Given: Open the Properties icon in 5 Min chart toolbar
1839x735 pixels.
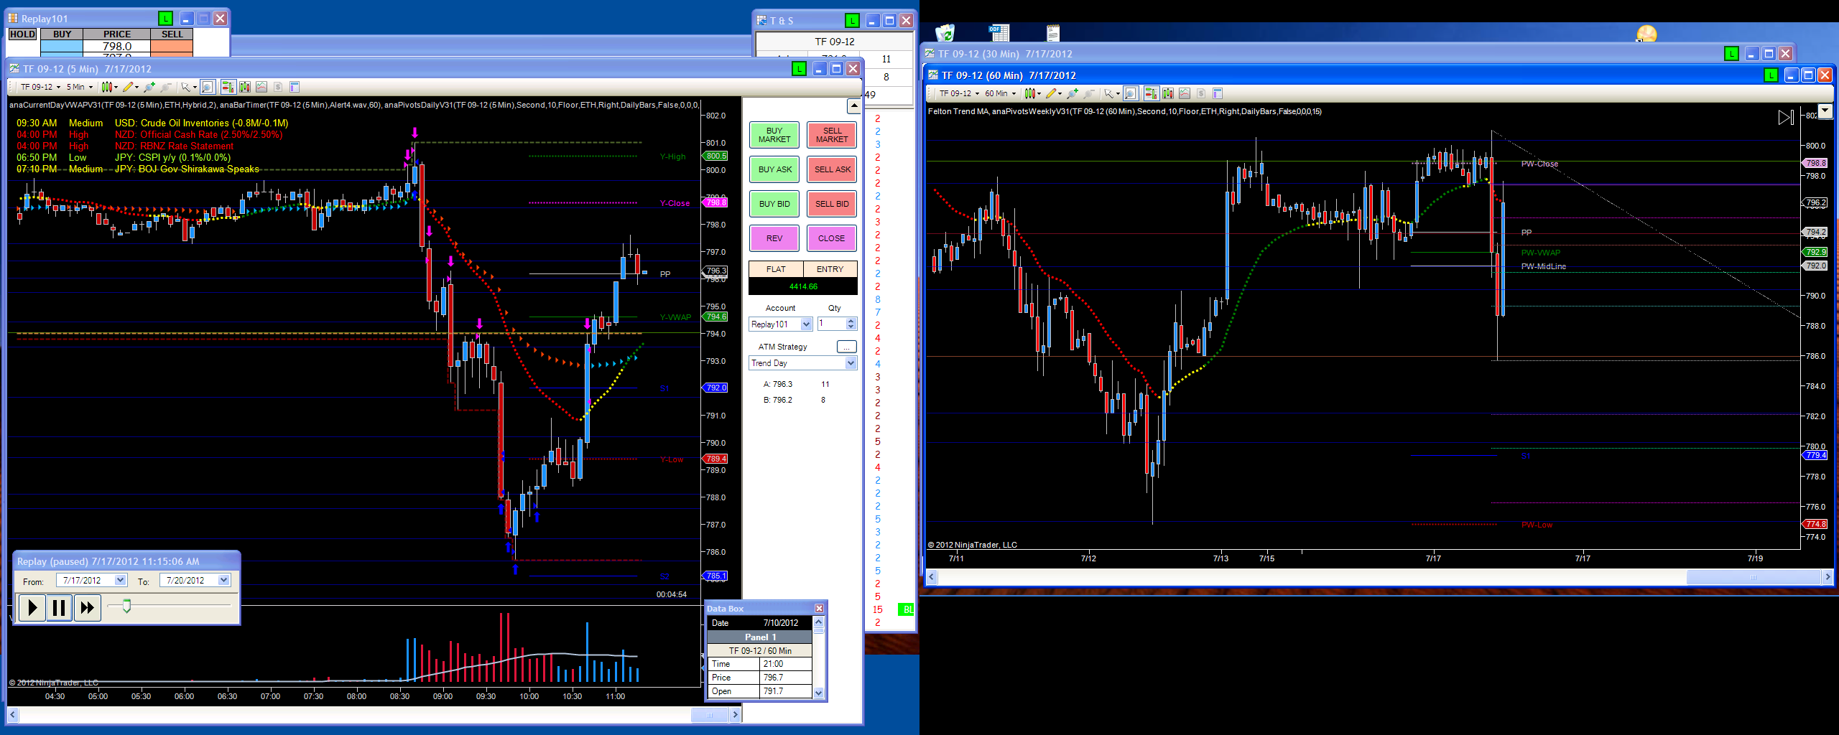Looking at the screenshot, I should coord(295,87).
